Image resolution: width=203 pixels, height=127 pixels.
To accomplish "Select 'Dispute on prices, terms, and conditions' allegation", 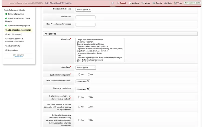I will 92,46.
